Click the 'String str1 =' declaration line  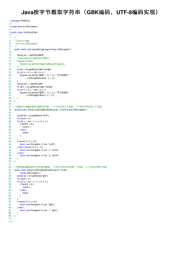(x=30, y=84)
